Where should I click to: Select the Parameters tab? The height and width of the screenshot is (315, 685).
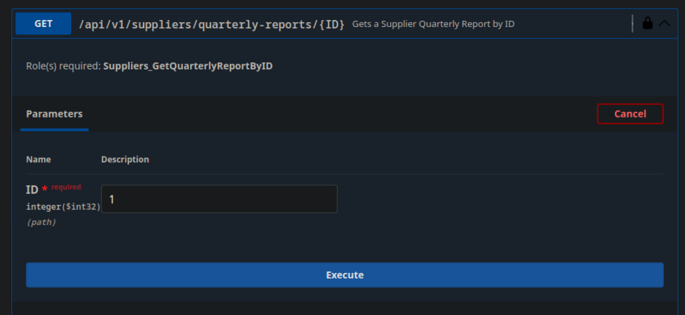(x=54, y=114)
